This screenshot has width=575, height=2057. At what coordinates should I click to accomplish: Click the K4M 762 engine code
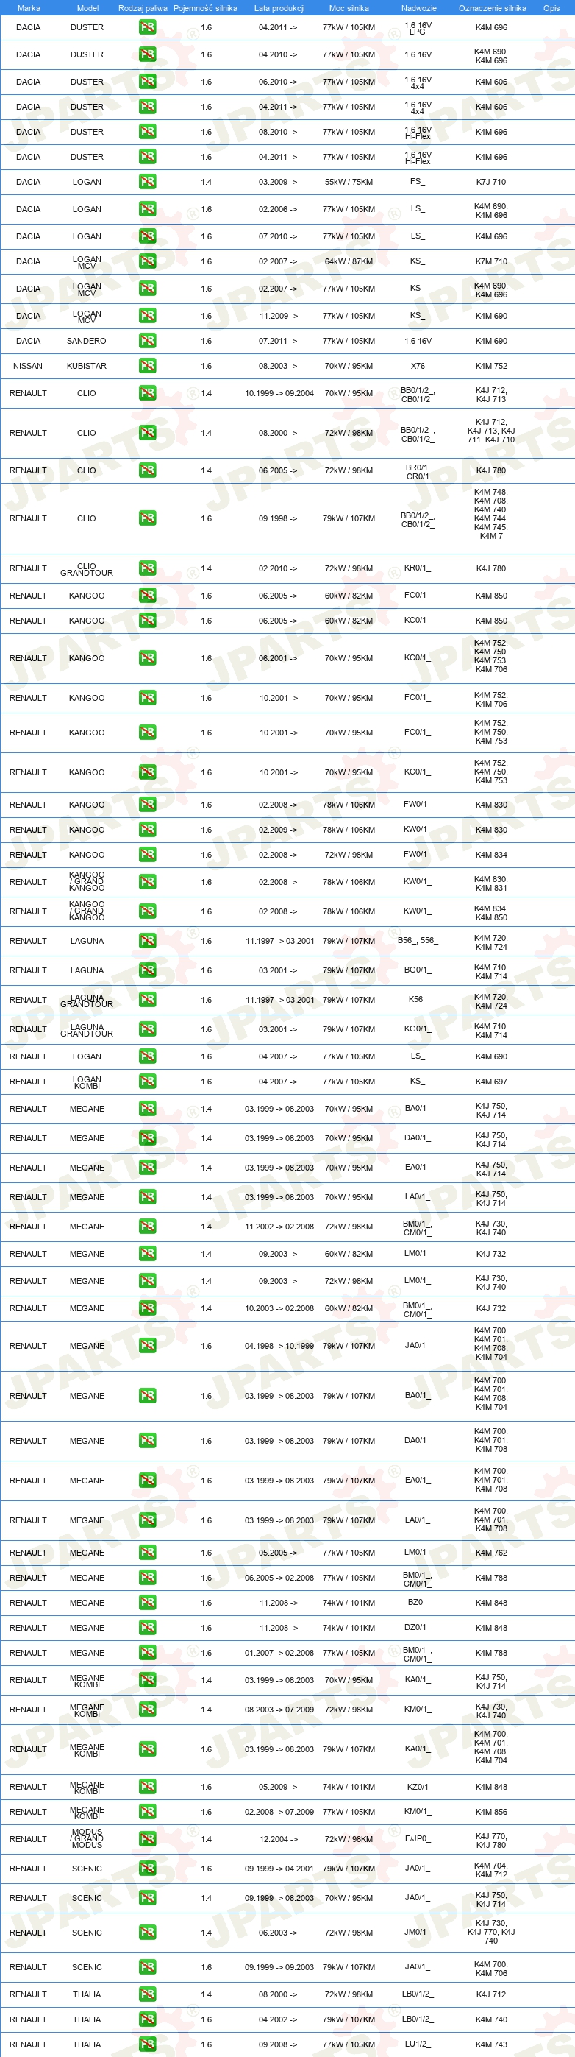point(491,1553)
